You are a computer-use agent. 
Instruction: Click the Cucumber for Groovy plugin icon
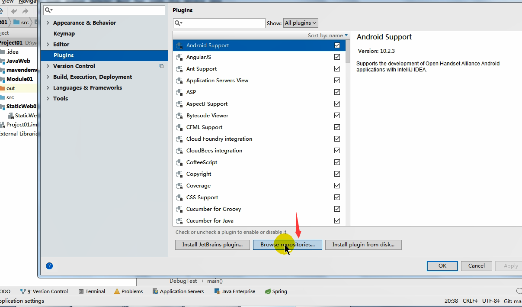[179, 209]
